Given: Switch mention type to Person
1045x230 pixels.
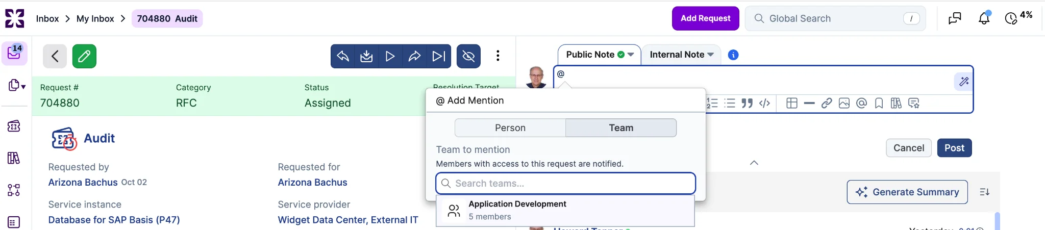Looking at the screenshot, I should coord(510,128).
